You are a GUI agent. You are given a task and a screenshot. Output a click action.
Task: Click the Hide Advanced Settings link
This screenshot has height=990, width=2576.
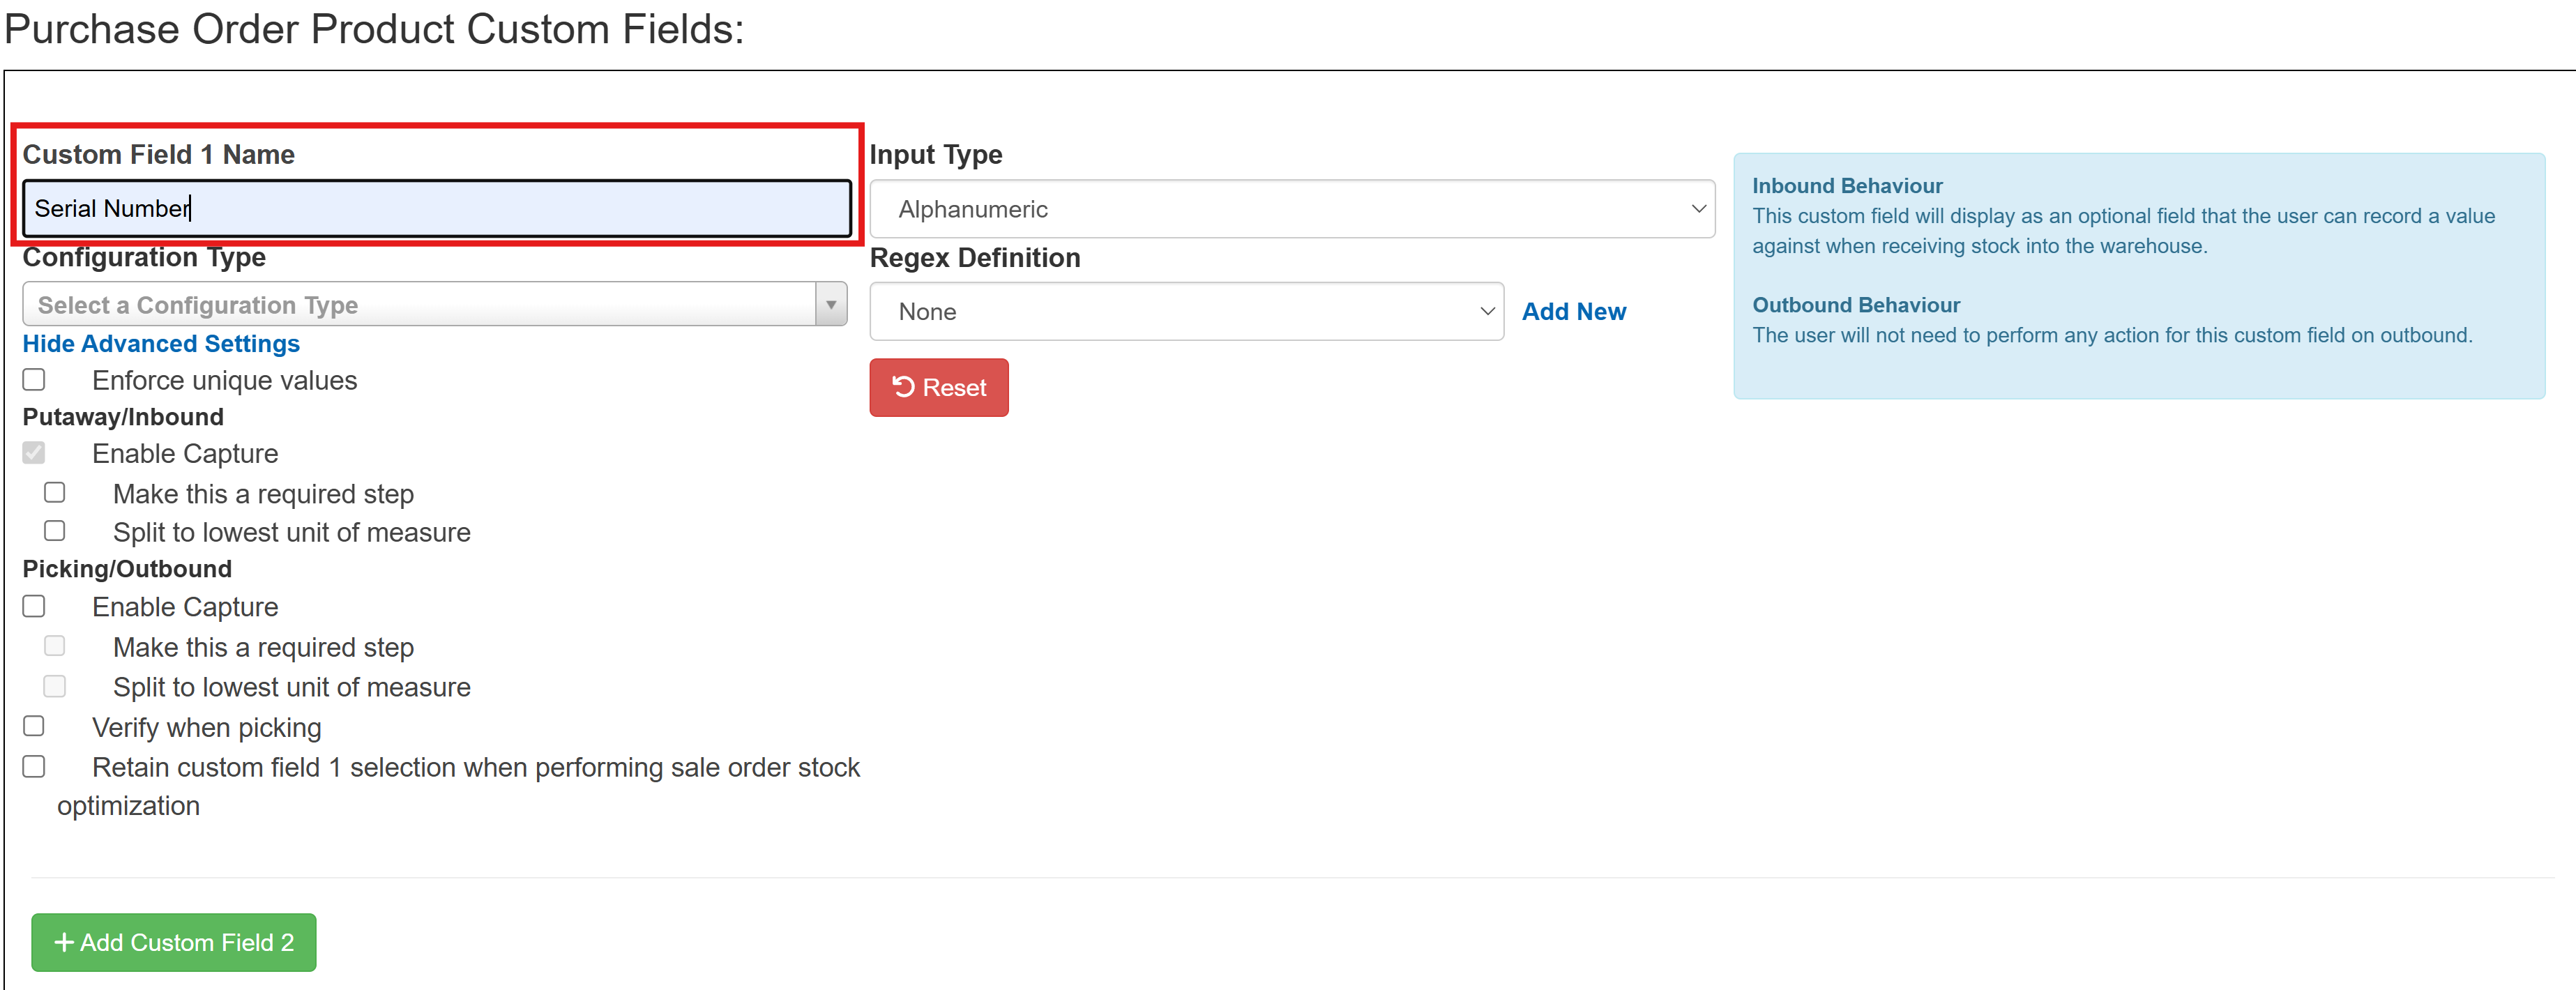click(161, 343)
